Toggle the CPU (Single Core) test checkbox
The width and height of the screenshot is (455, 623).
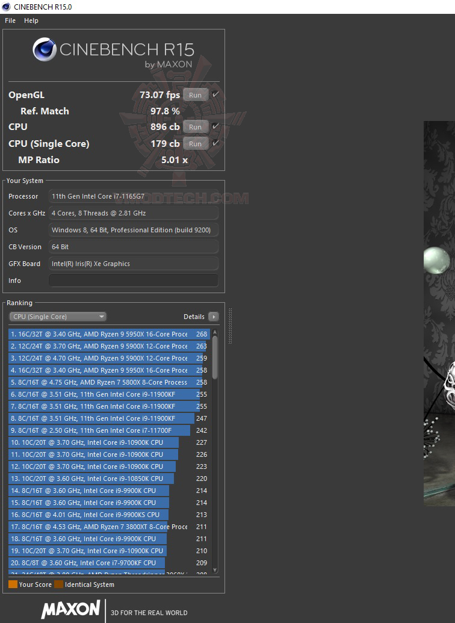point(215,143)
